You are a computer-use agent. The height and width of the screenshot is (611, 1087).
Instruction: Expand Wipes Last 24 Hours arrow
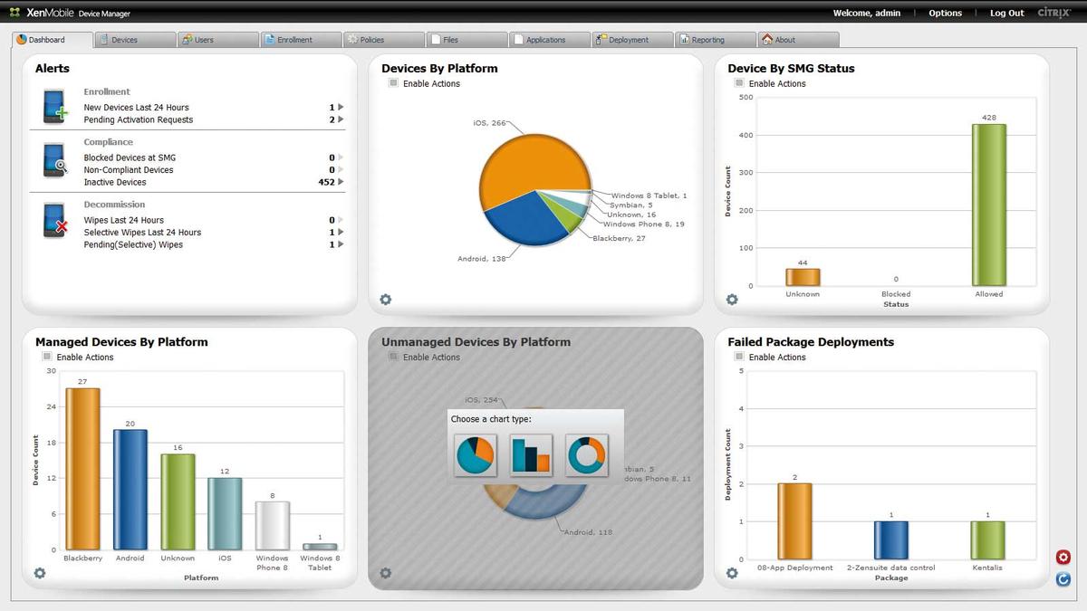coord(341,220)
